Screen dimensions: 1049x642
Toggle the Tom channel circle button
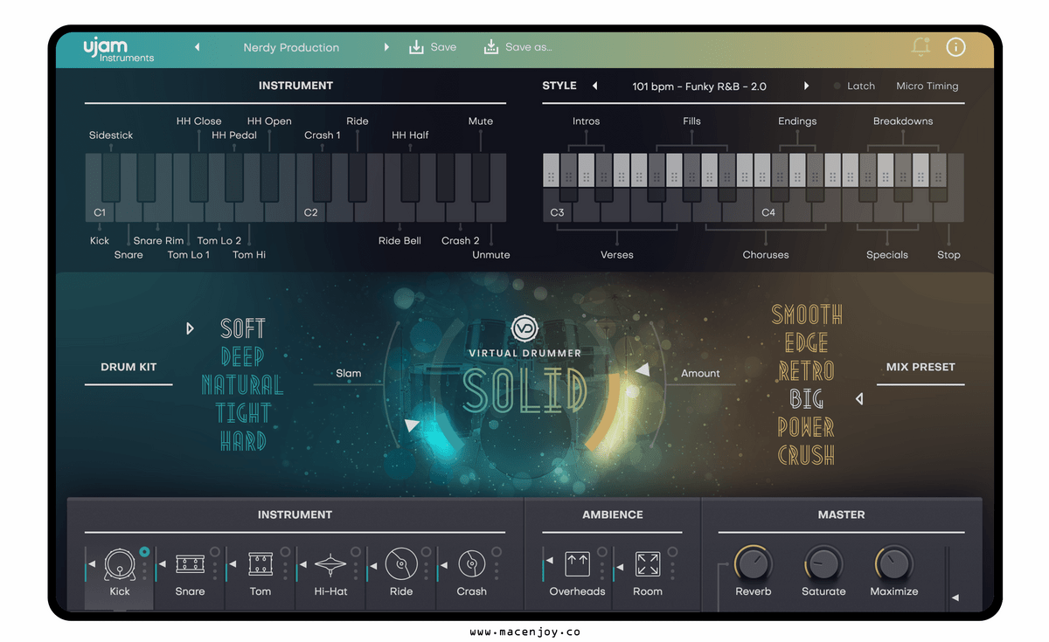[285, 552]
